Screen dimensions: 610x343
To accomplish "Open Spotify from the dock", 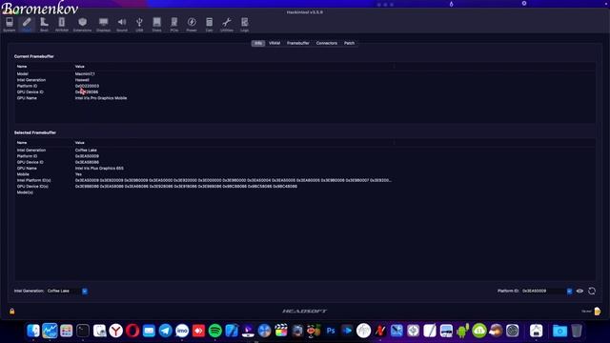I will [x=214, y=331].
